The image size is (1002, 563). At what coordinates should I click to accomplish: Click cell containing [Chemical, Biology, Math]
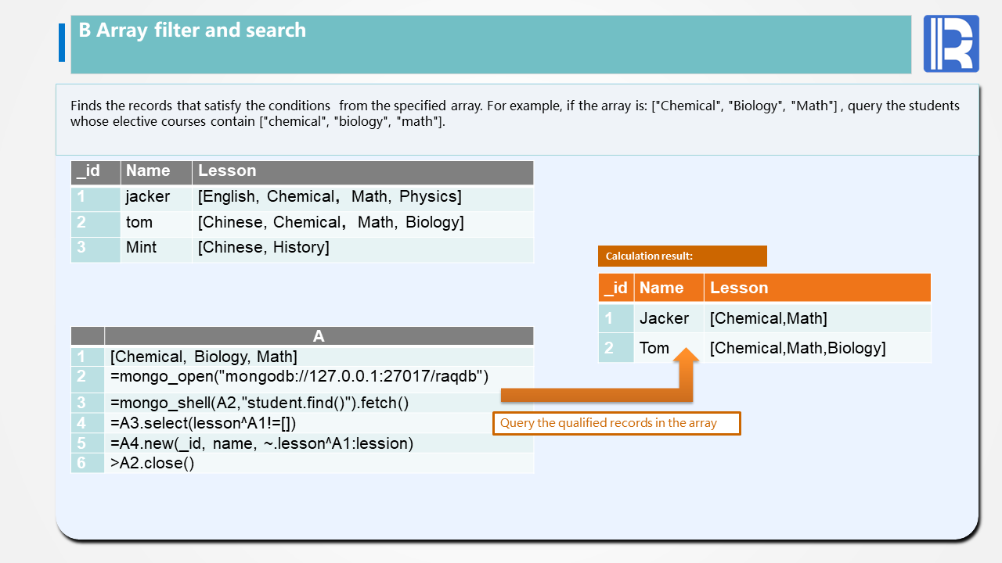point(204,357)
